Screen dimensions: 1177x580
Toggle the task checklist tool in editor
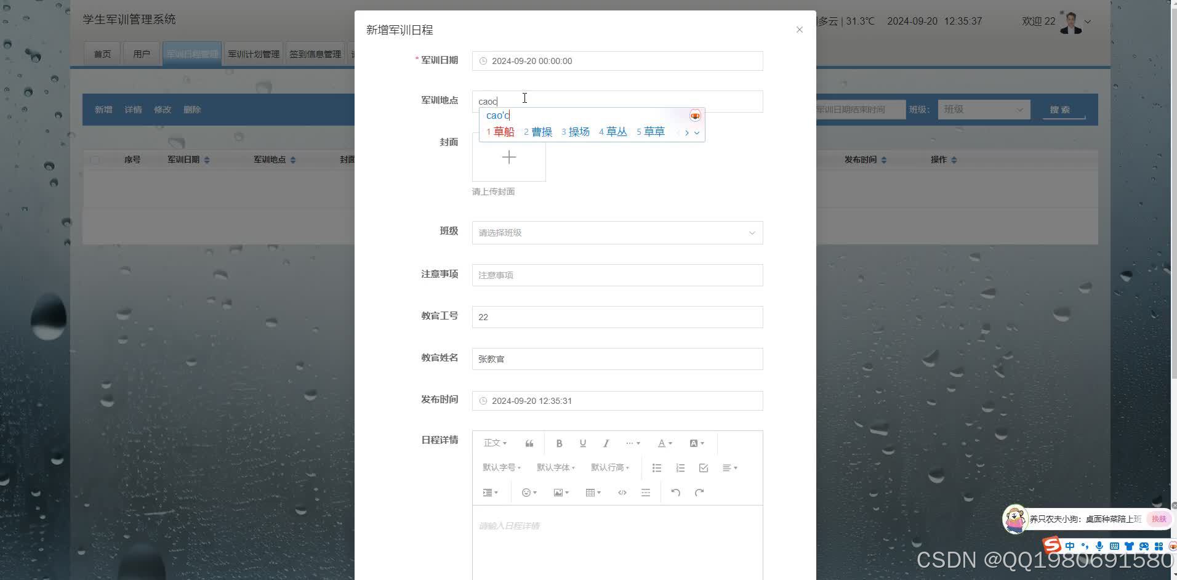(702, 468)
